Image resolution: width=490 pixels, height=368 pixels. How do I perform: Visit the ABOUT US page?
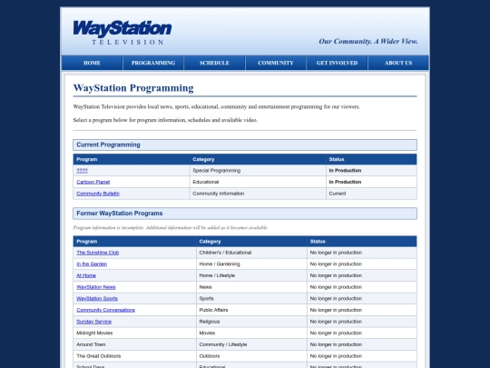coord(398,63)
